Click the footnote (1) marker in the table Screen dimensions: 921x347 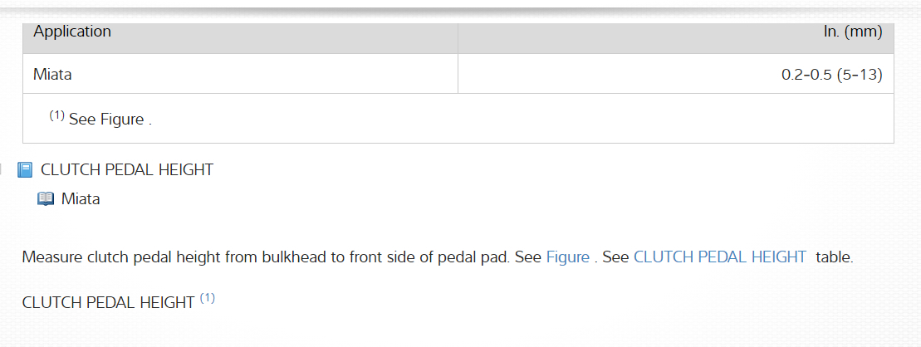pyautogui.click(x=56, y=115)
